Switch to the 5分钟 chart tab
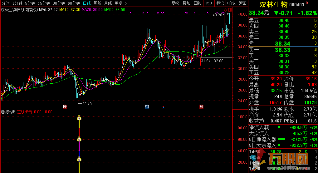Viewport: 318px width, 173px height. coord(30,3)
